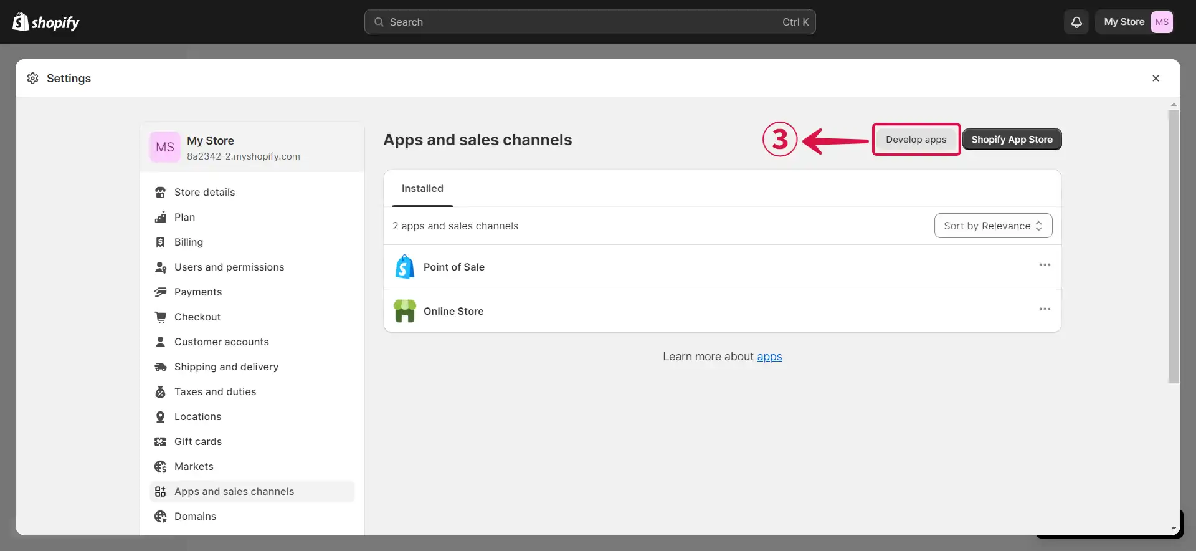This screenshot has width=1196, height=551.
Task: Click the Online Store app icon
Action: pos(405,311)
